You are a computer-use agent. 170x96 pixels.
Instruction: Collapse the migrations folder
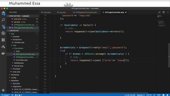[x=11, y=86]
